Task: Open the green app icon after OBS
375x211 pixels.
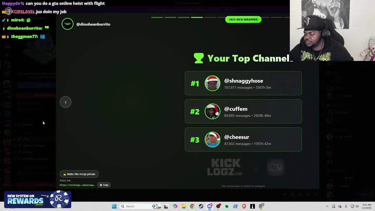Action: point(227,206)
